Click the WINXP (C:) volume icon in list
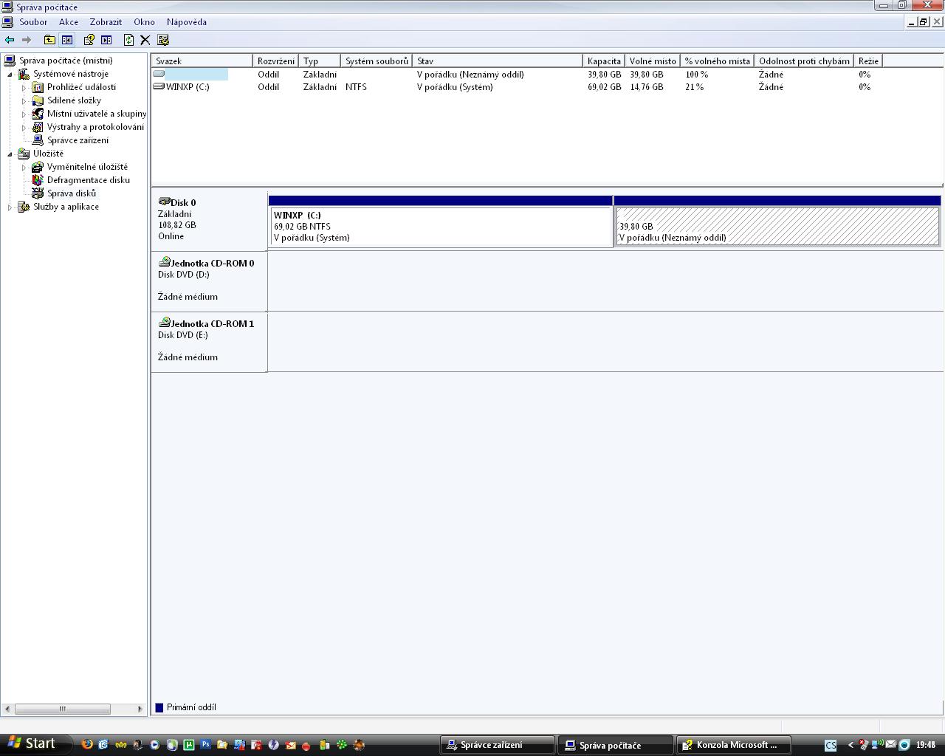945x756 pixels. pos(159,86)
